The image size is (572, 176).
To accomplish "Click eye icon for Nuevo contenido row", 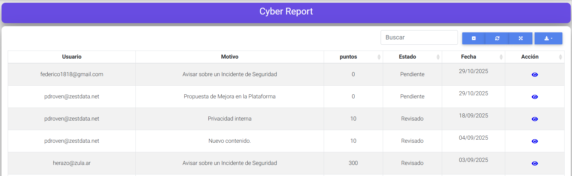I will [x=535, y=141].
